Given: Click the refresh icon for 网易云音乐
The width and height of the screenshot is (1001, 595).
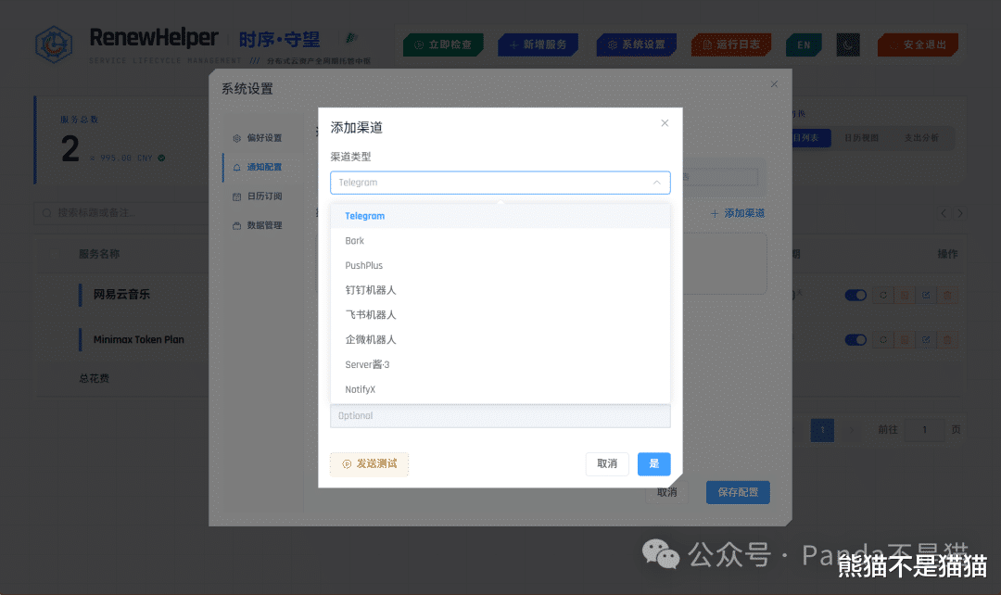Looking at the screenshot, I should coord(883,295).
